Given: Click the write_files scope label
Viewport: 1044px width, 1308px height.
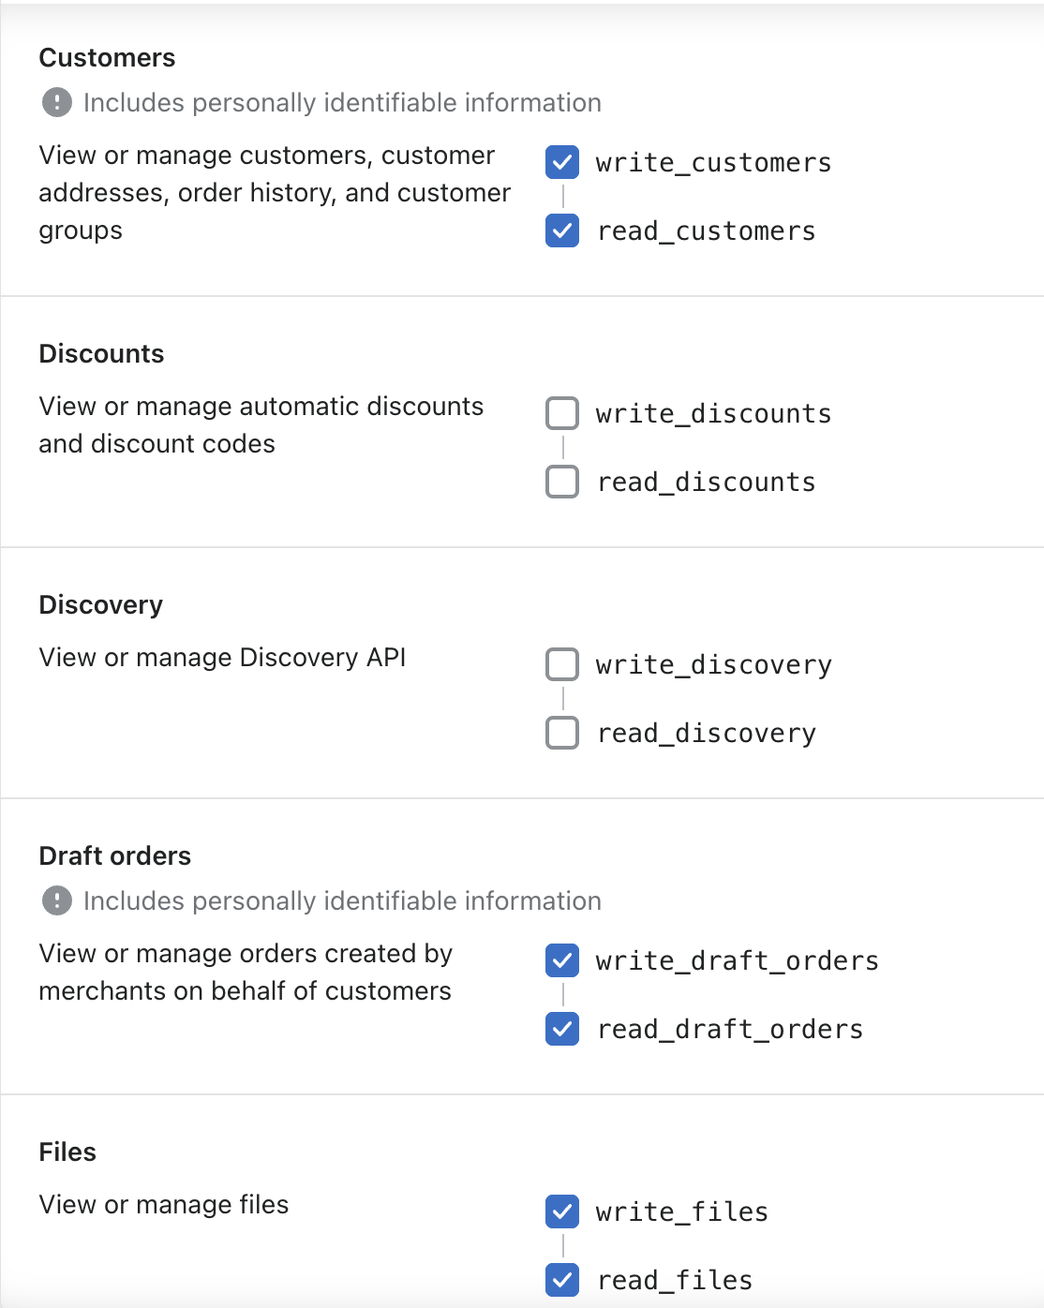Looking at the screenshot, I should (681, 1212).
